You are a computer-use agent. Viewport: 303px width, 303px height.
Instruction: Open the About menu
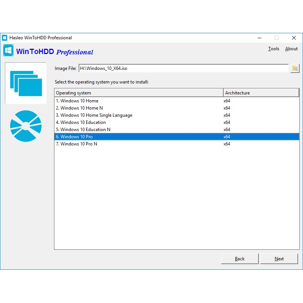pyautogui.click(x=291, y=49)
